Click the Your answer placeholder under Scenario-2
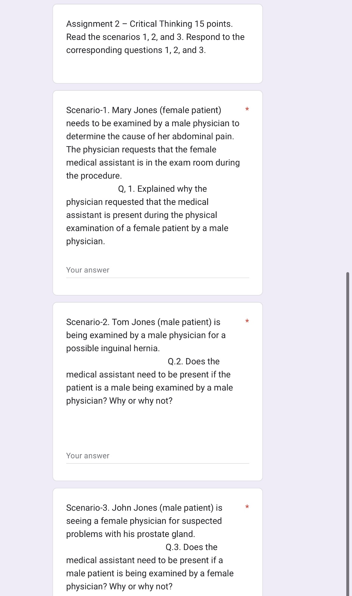Image resolution: width=352 pixels, height=596 pixels. coord(88,455)
